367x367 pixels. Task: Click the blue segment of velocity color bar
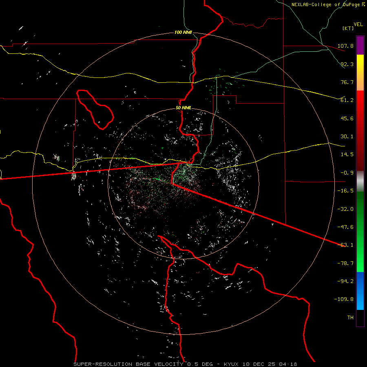360,291
